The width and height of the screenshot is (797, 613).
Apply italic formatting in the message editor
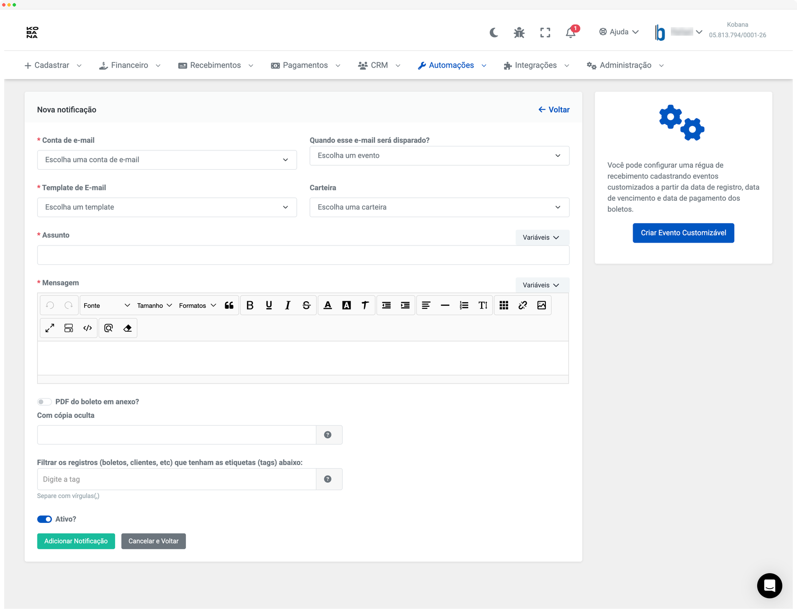[287, 305]
